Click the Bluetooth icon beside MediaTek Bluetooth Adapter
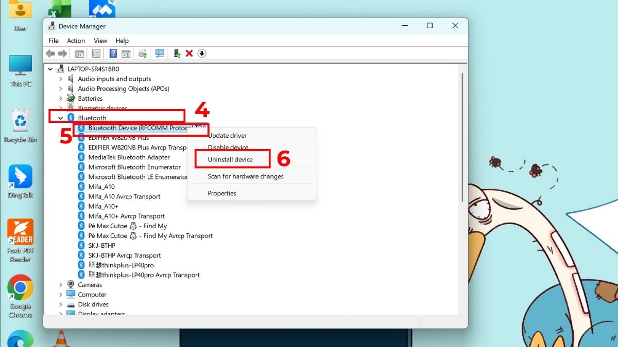Image resolution: width=618 pixels, height=347 pixels. click(x=81, y=157)
